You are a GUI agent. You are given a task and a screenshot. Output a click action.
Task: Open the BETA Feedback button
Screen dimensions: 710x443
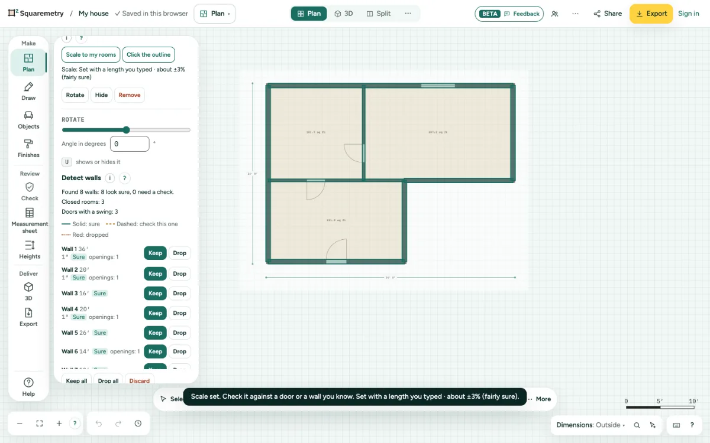509,14
